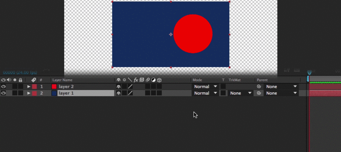Click the TrkMat column header
The width and height of the screenshot is (341, 152).
235,80
